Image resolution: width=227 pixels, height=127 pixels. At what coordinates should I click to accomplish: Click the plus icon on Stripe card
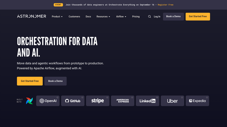coord(107,98)
